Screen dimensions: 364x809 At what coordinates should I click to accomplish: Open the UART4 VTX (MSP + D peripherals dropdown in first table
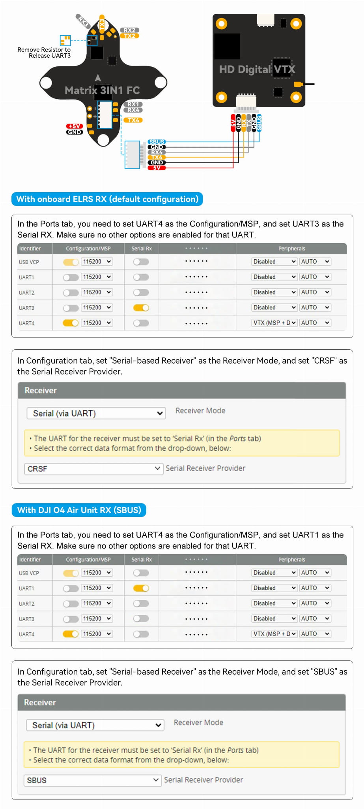[x=274, y=323]
